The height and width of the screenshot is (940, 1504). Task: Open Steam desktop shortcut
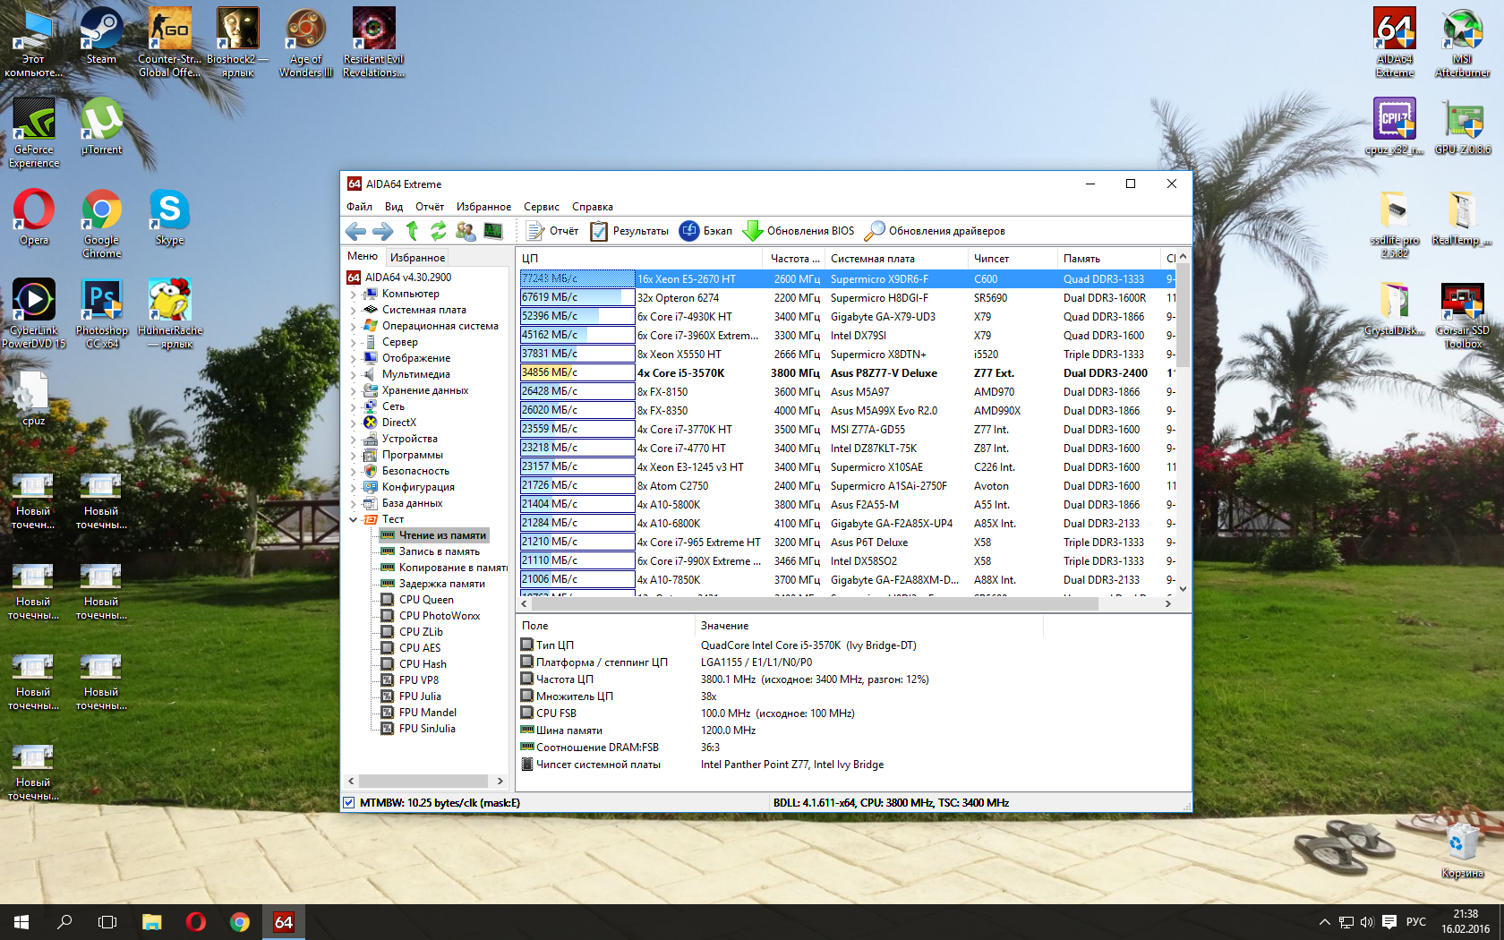(101, 37)
